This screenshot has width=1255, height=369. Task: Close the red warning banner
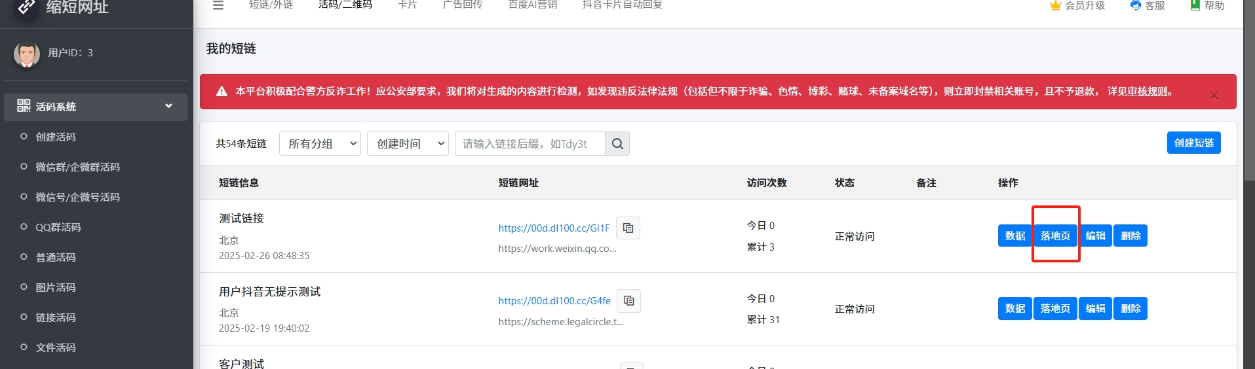point(1214,96)
